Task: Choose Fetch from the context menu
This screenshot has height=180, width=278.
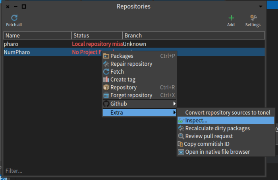Action: click(139, 72)
